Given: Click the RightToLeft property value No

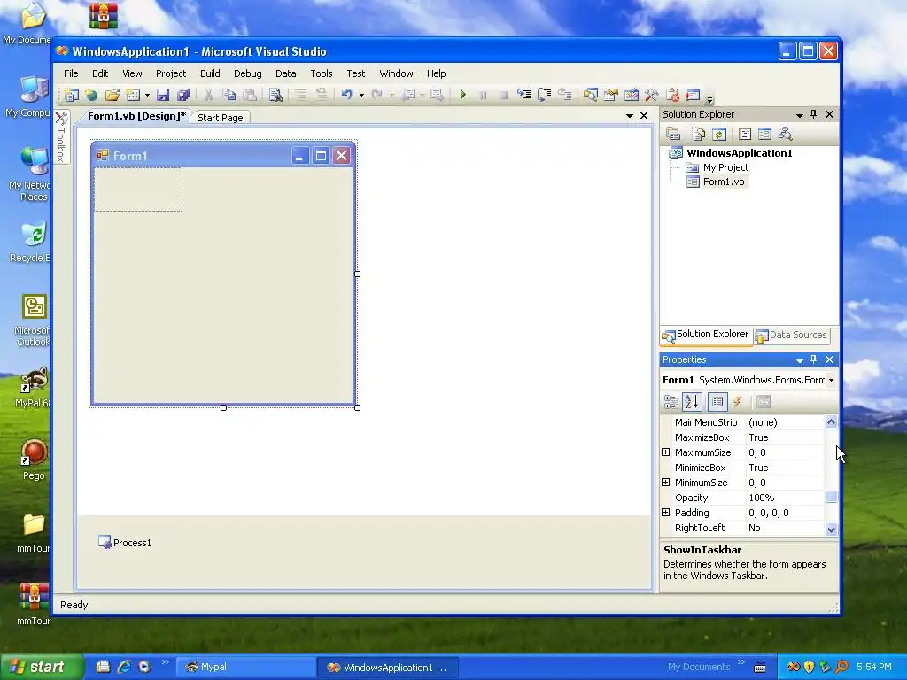Looking at the screenshot, I should coord(784,528).
